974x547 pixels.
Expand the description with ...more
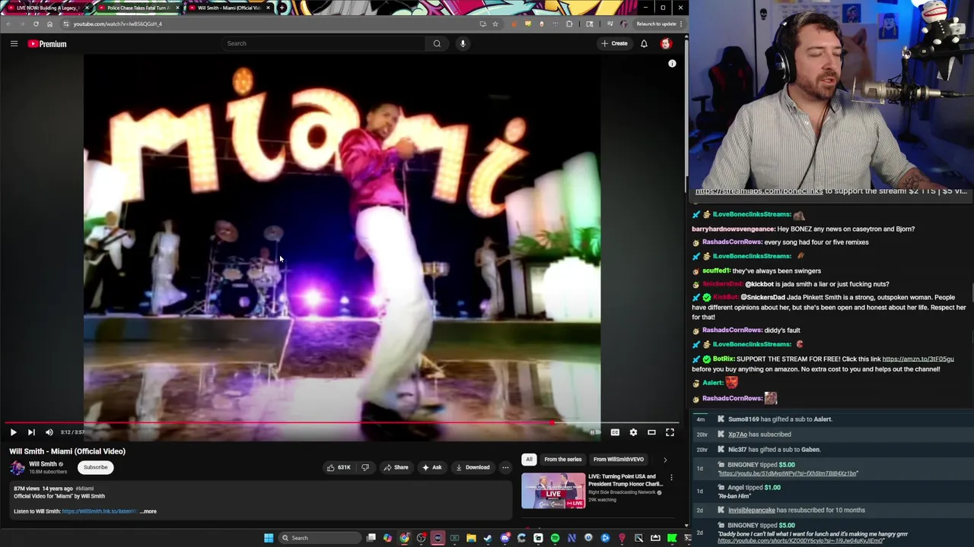click(148, 511)
